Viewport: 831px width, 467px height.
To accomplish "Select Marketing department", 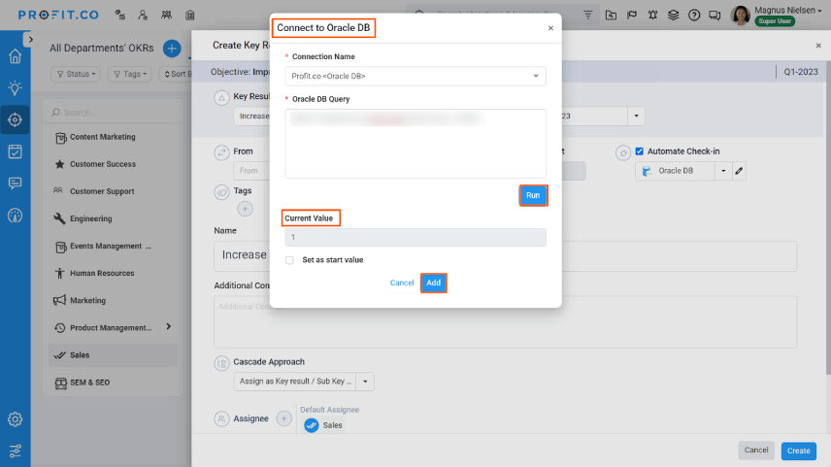I will pos(113,301).
